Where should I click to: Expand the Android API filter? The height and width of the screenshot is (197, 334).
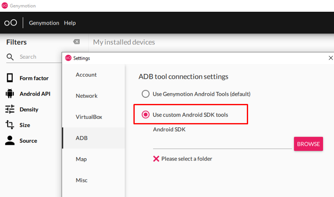pos(35,94)
